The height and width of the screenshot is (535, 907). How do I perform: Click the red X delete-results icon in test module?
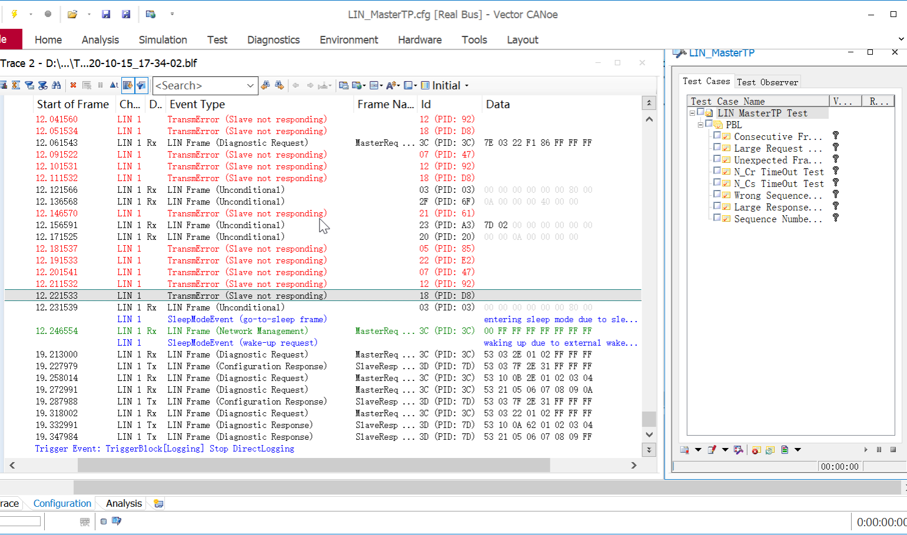756,450
